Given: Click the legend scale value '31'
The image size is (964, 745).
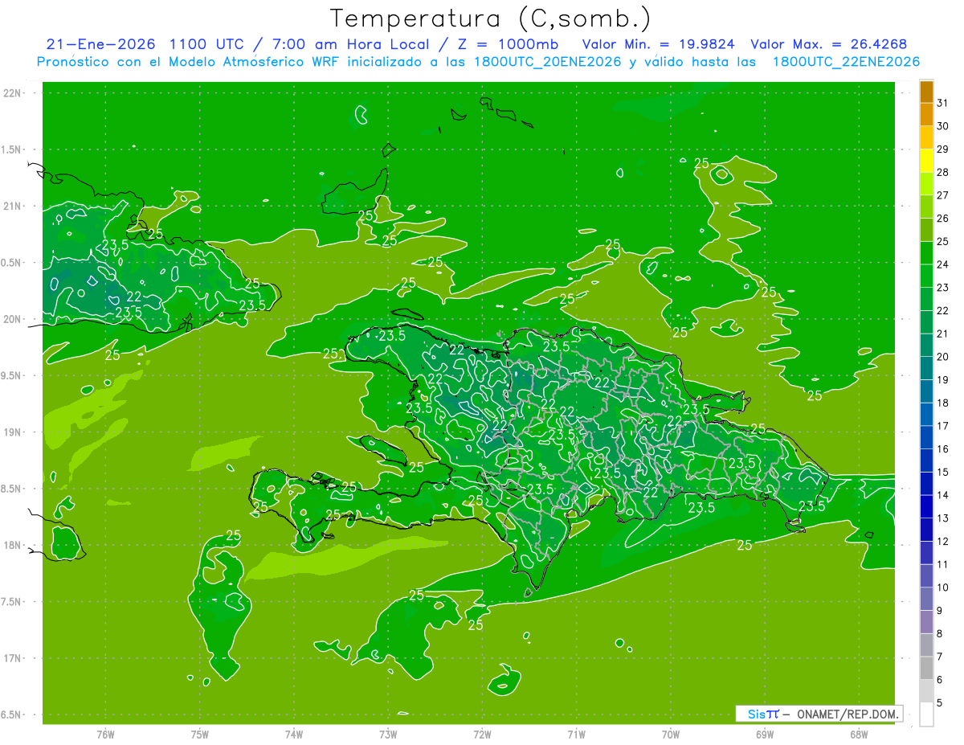Looking at the screenshot, I should (942, 103).
